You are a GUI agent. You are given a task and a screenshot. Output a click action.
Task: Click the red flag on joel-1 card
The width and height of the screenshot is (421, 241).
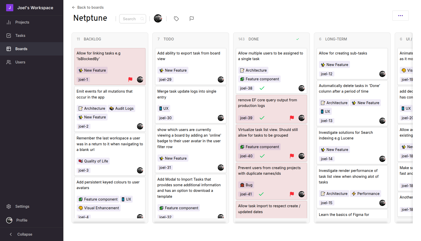pos(130,80)
